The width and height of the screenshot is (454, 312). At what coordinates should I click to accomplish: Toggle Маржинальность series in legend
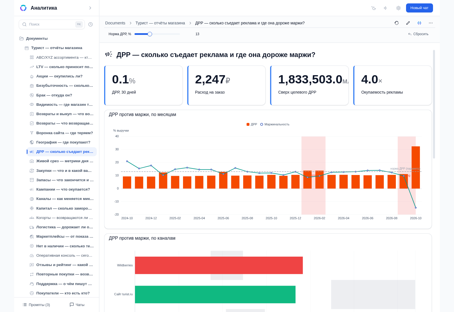pos(275,125)
